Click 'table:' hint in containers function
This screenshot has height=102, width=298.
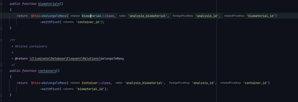[x=119, y=83]
